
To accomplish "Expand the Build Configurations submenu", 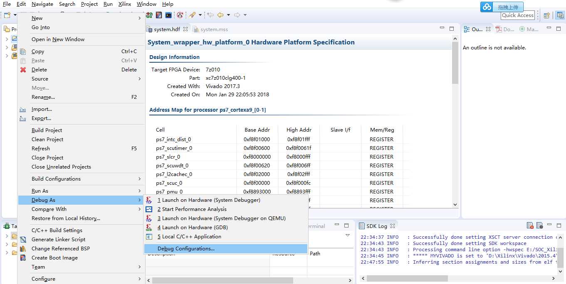I will 81,179.
